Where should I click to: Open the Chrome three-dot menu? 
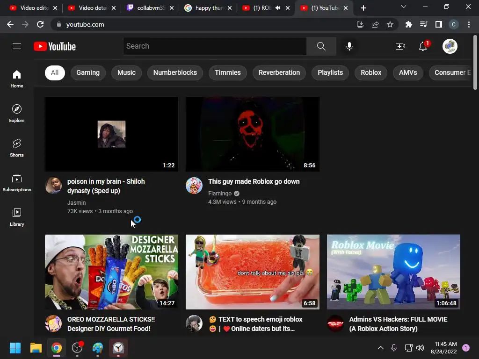pos(469,24)
